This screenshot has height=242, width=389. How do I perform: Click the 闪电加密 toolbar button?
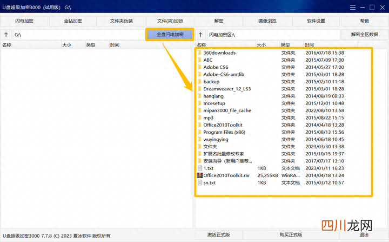tap(24, 21)
